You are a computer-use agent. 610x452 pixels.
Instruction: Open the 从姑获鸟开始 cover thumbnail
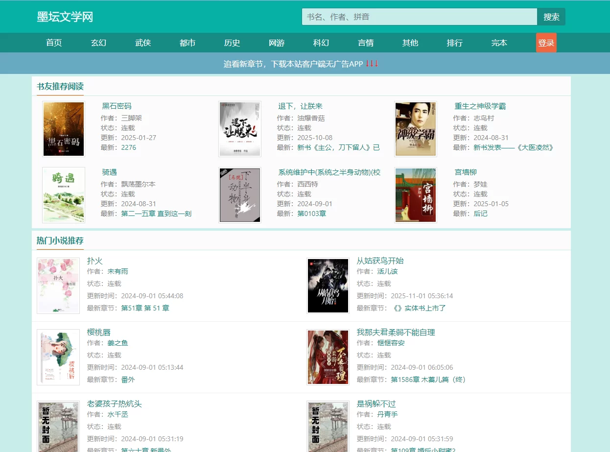(x=328, y=285)
